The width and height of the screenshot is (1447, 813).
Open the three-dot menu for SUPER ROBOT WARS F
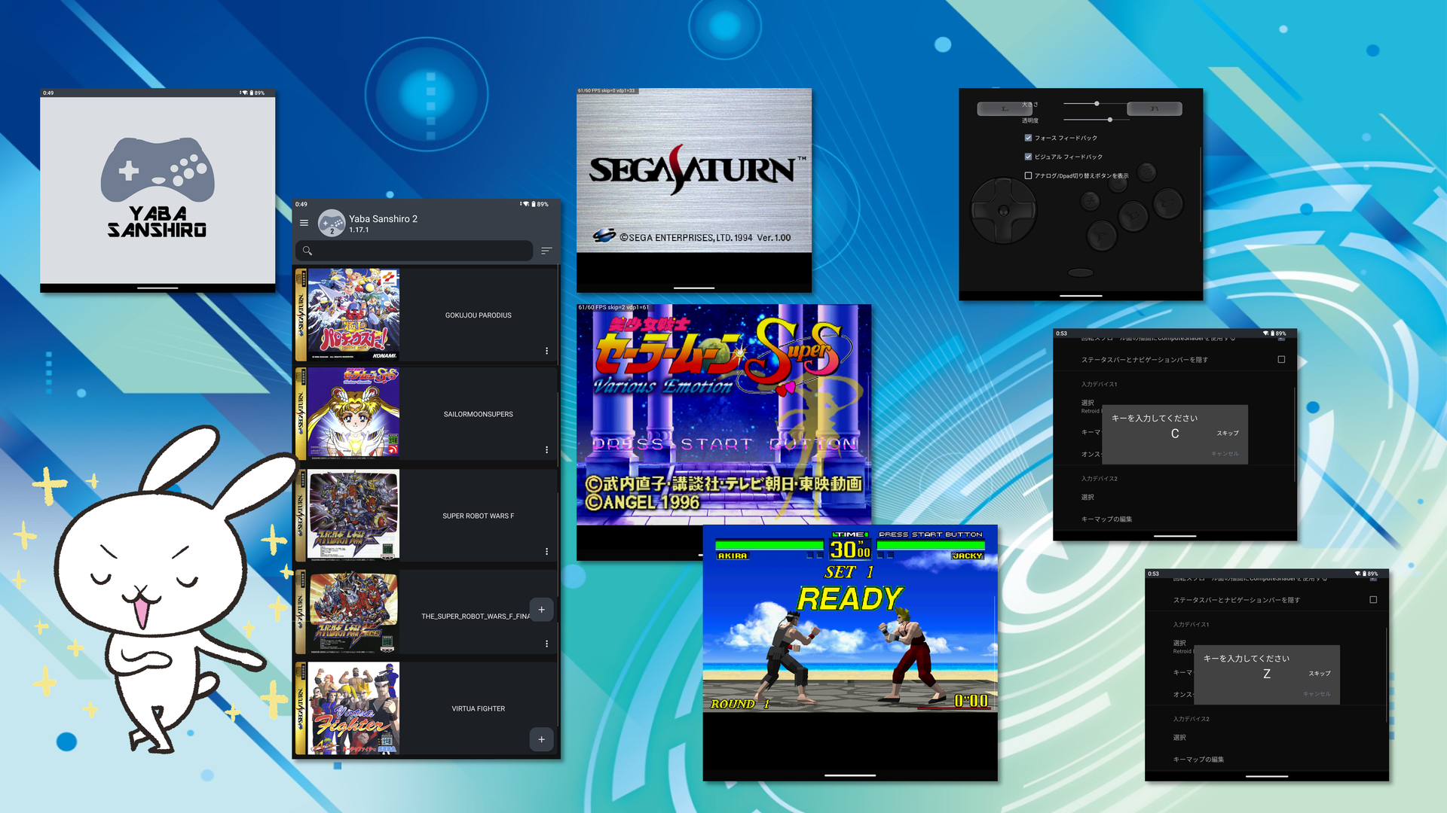[x=546, y=551]
